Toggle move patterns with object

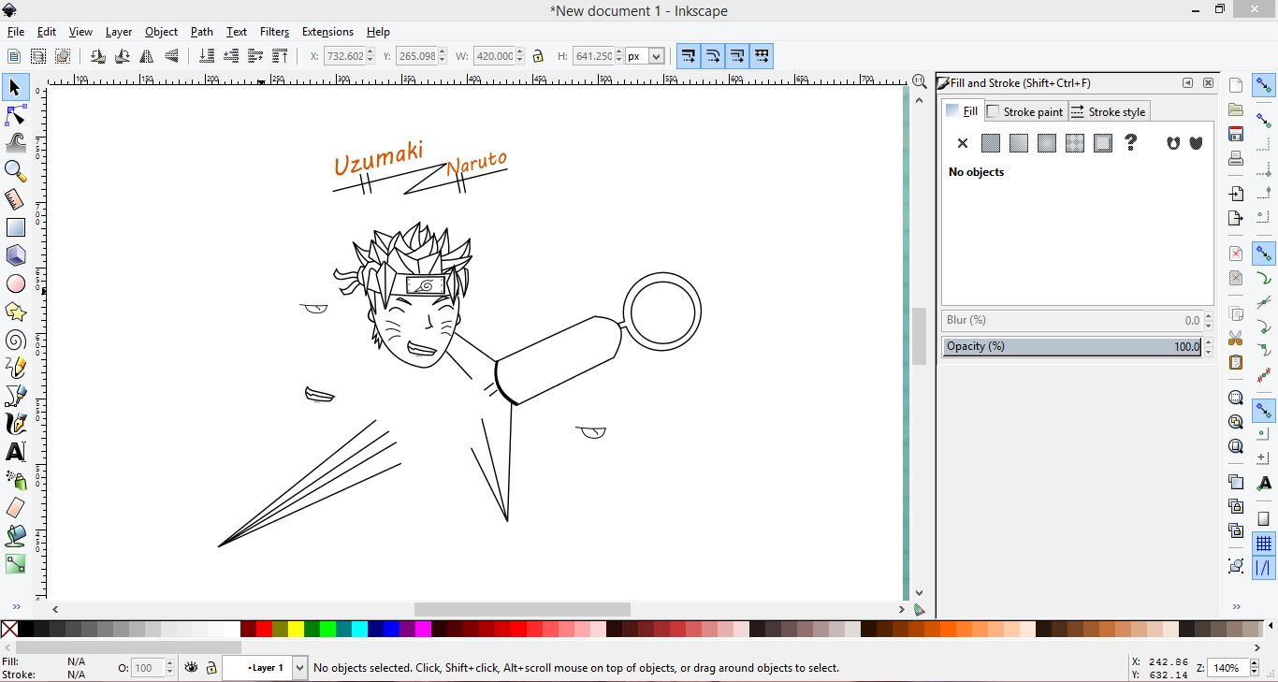[762, 56]
